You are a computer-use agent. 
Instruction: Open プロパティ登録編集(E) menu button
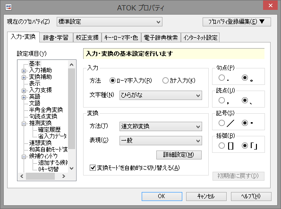237,22
